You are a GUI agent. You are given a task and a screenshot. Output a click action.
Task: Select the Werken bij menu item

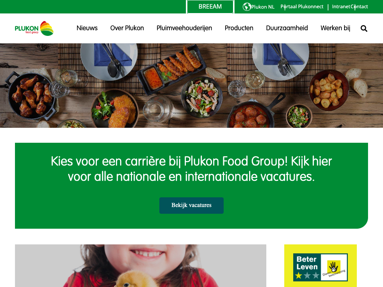(335, 28)
